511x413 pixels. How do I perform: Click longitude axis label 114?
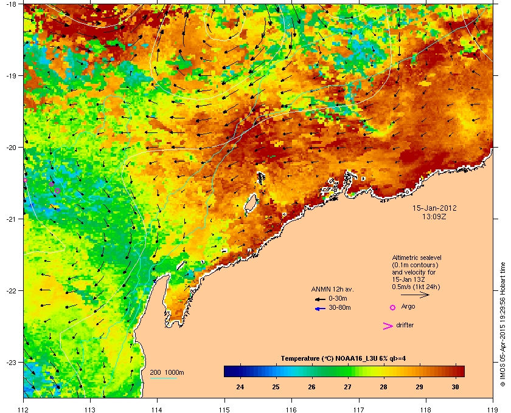click(157, 410)
